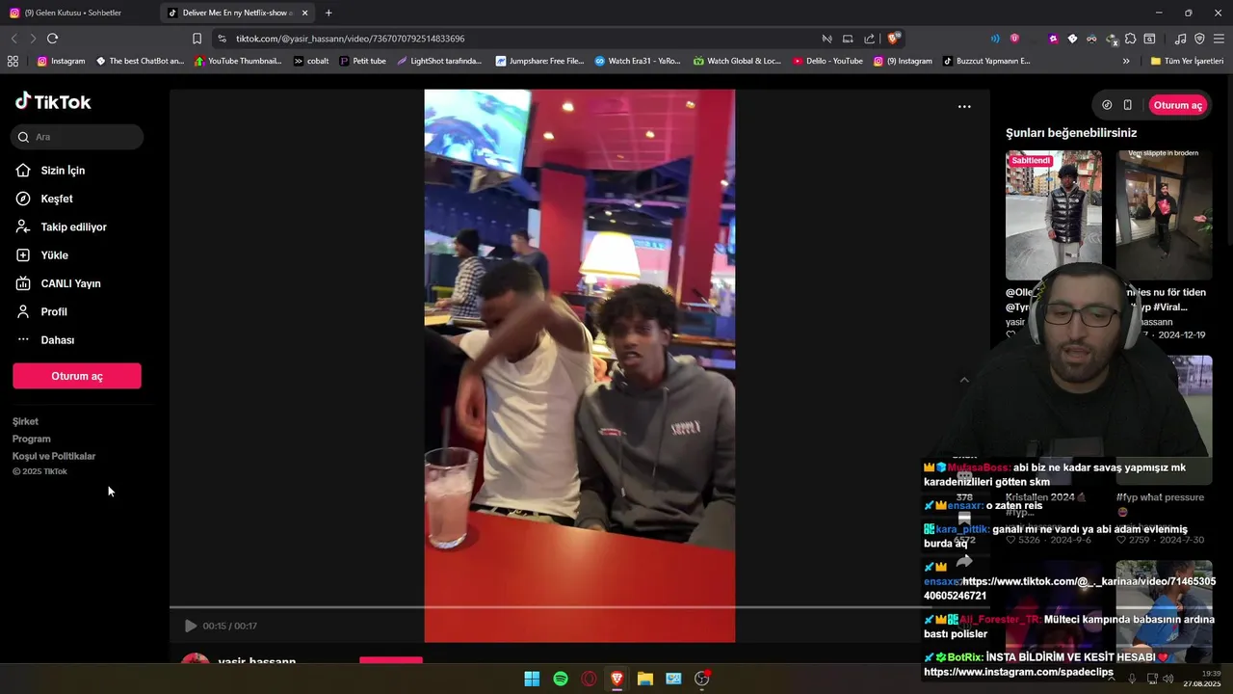1233x694 pixels.
Task: Open Brave browser taskbar icon
Action: [617, 679]
